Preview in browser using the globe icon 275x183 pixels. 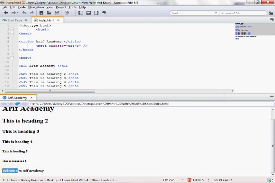coord(67,13)
